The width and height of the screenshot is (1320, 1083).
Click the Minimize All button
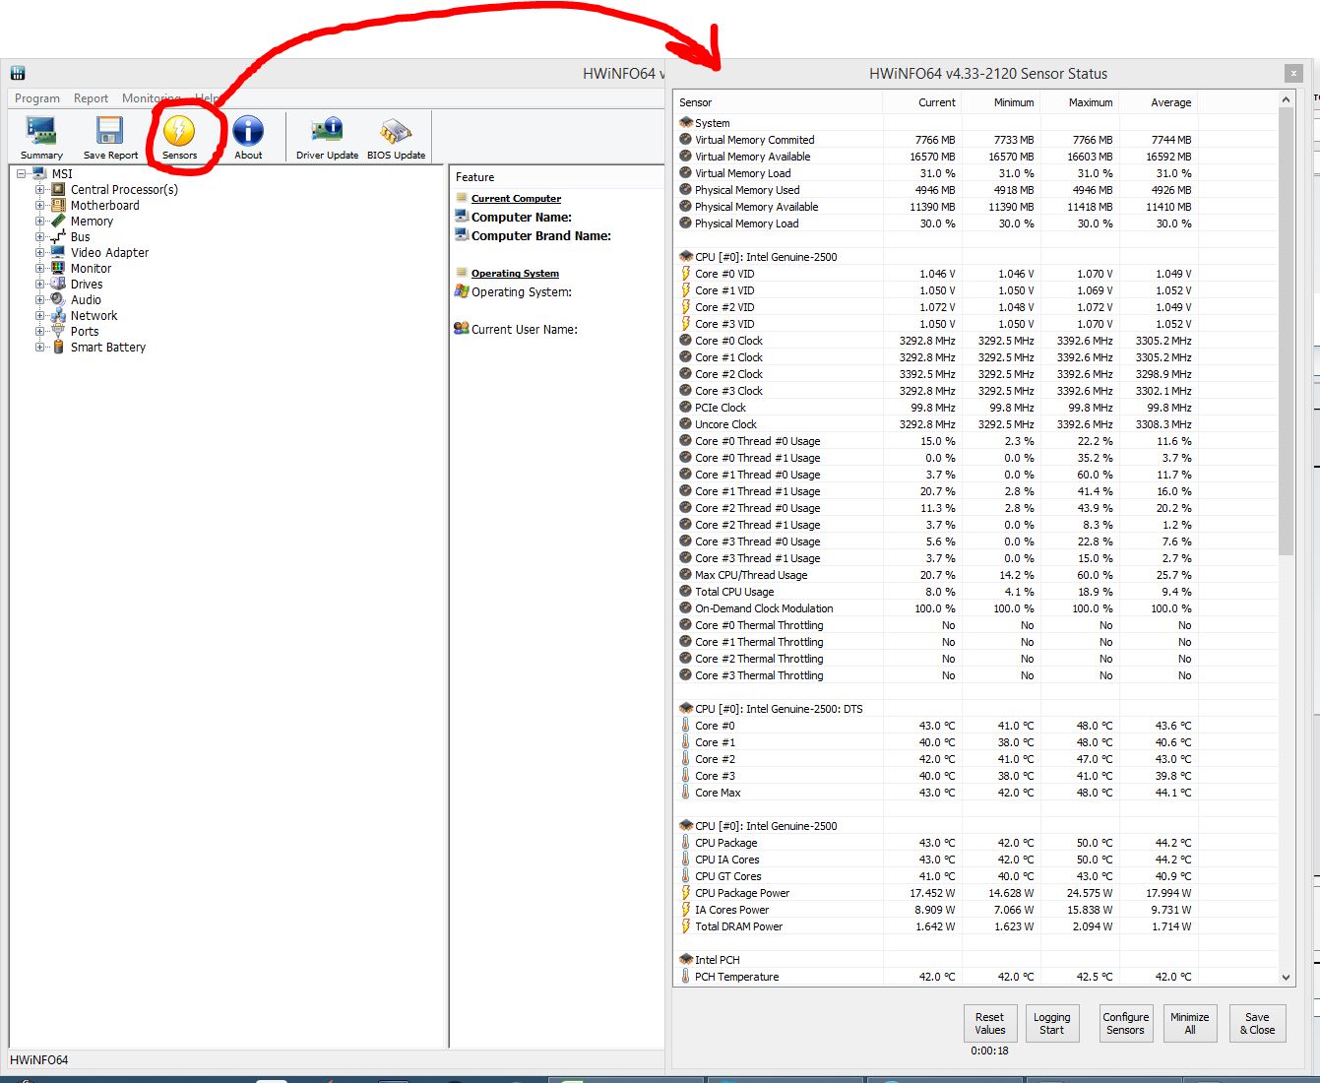tap(1189, 1024)
